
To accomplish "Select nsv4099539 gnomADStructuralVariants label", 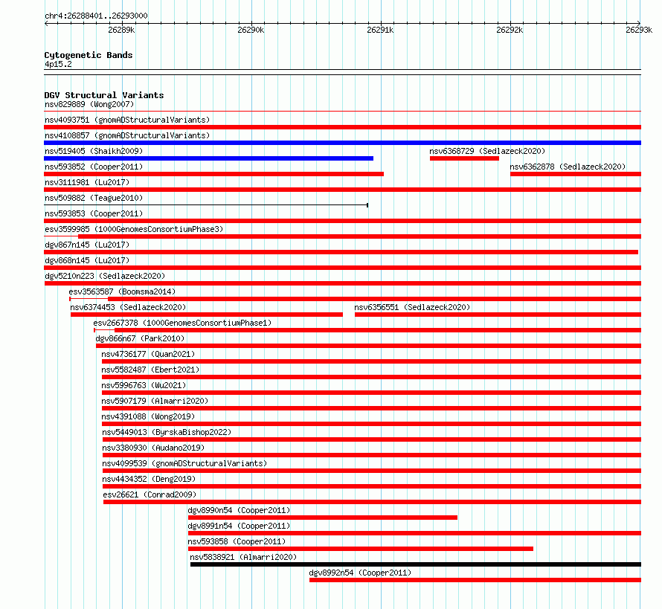I will 185,463.
